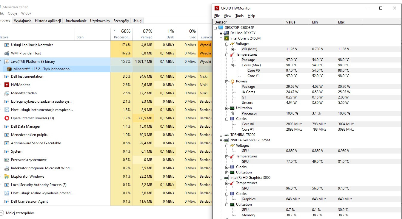402x219 pixels.
Task: Collapse the Cores (Max) temperature group
Action: tap(232, 65)
